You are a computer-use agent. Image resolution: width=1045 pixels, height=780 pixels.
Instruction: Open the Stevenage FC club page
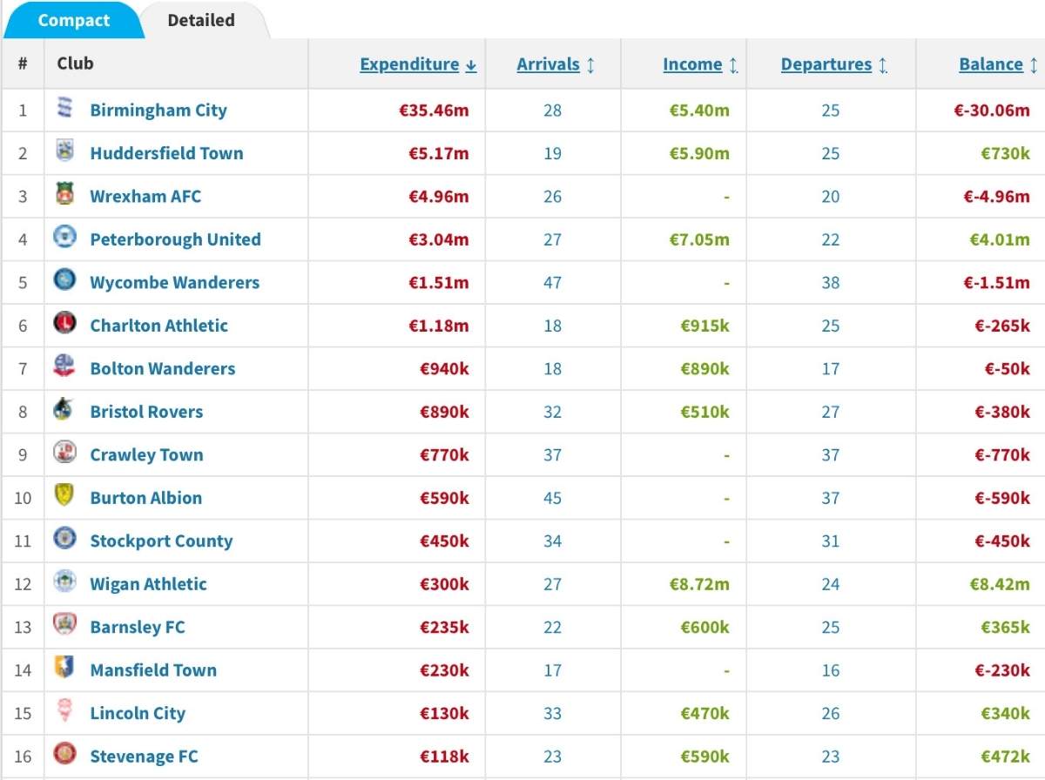144,756
